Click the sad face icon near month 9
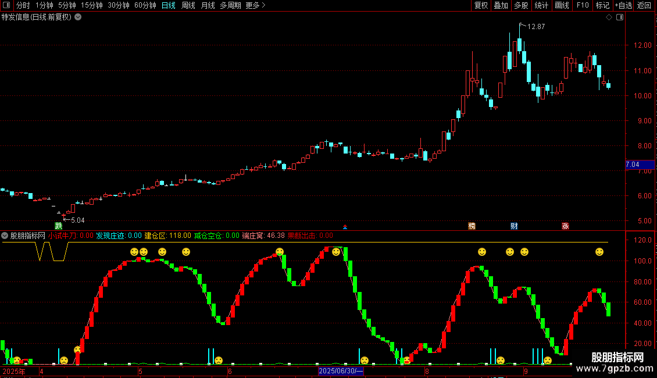 [548, 361]
